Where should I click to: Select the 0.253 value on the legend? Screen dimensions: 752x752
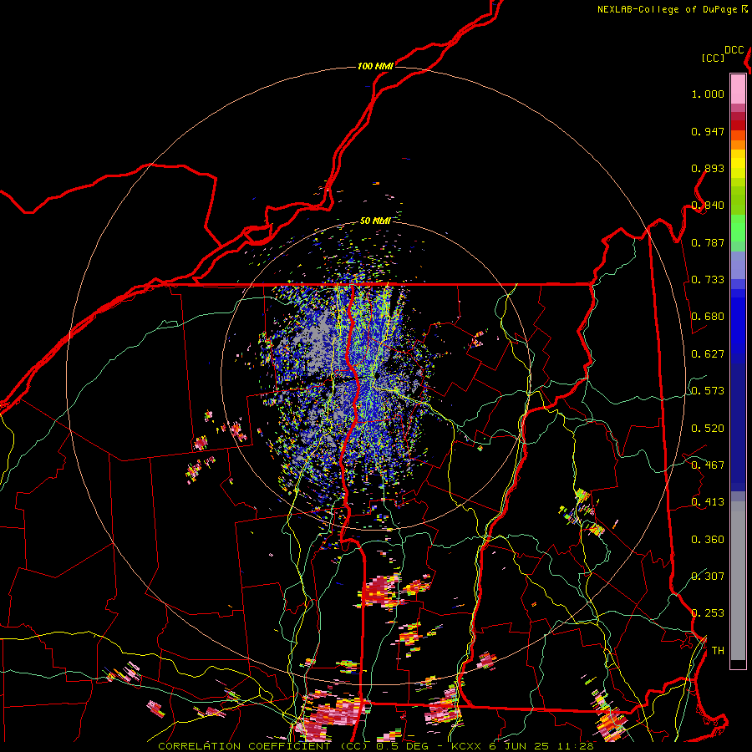[708, 613]
